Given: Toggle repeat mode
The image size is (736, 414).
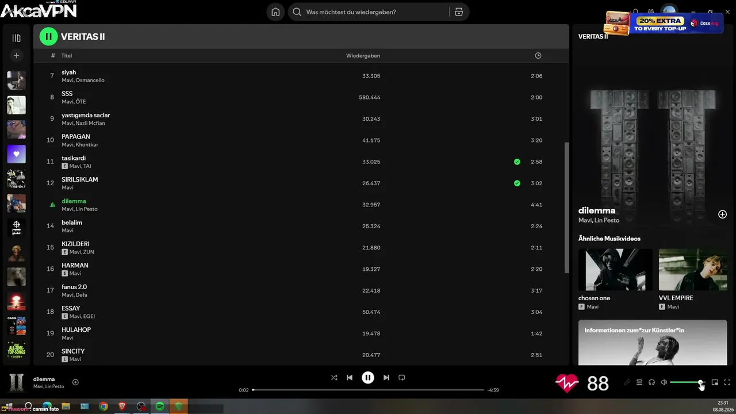Looking at the screenshot, I should [x=402, y=378].
